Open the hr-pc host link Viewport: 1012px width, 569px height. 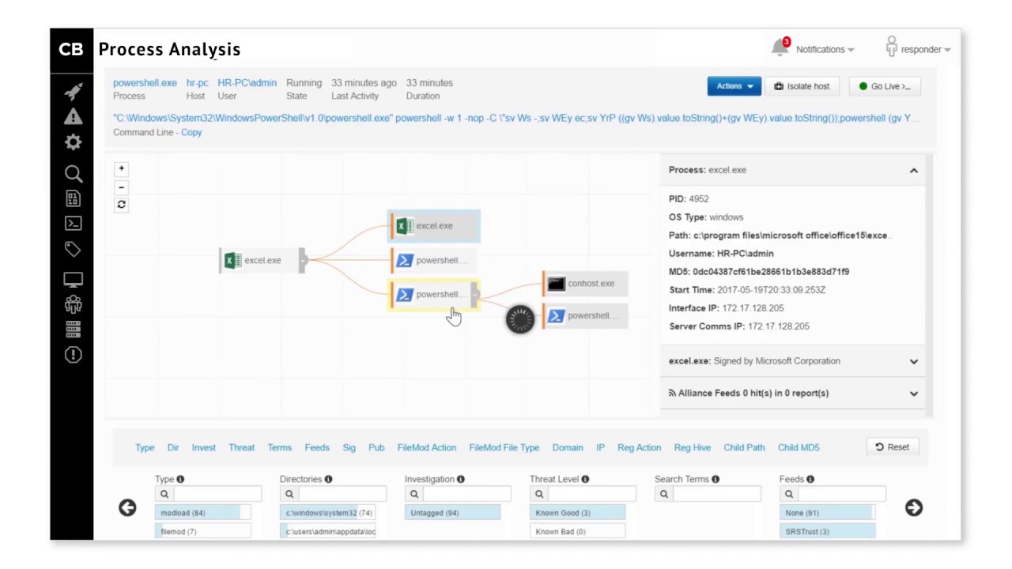pos(198,82)
